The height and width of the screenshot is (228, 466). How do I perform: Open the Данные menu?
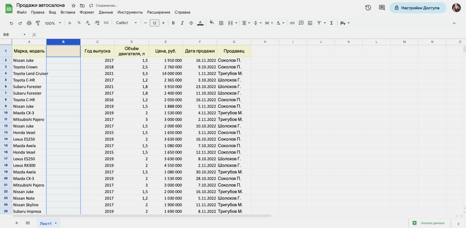tap(106, 12)
